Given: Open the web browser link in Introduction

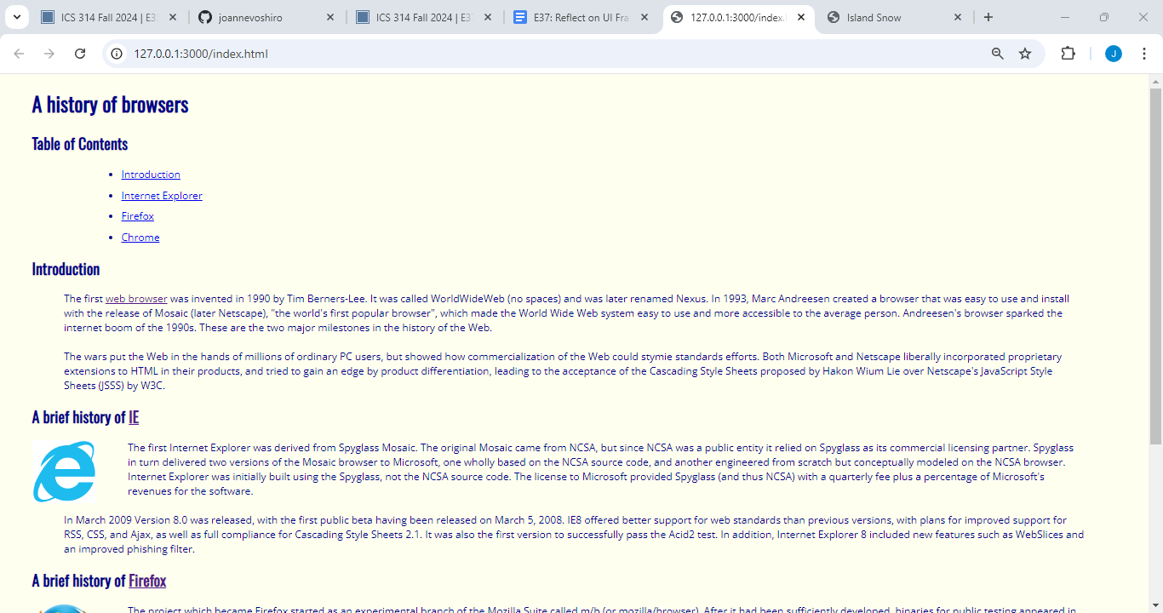Looking at the screenshot, I should tap(136, 299).
